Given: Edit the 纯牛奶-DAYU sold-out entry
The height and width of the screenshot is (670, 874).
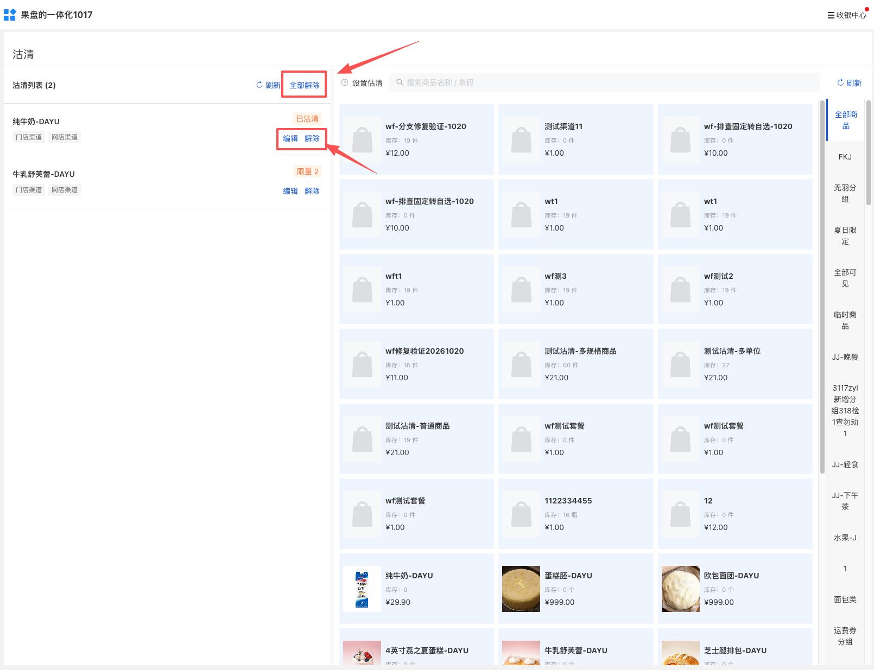Looking at the screenshot, I should click(x=290, y=138).
